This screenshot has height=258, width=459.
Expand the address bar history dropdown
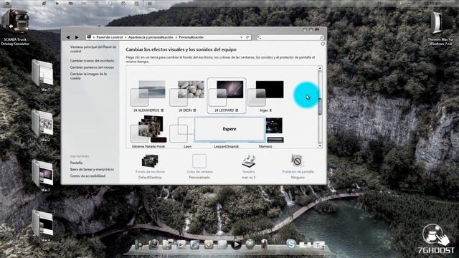click(241, 37)
